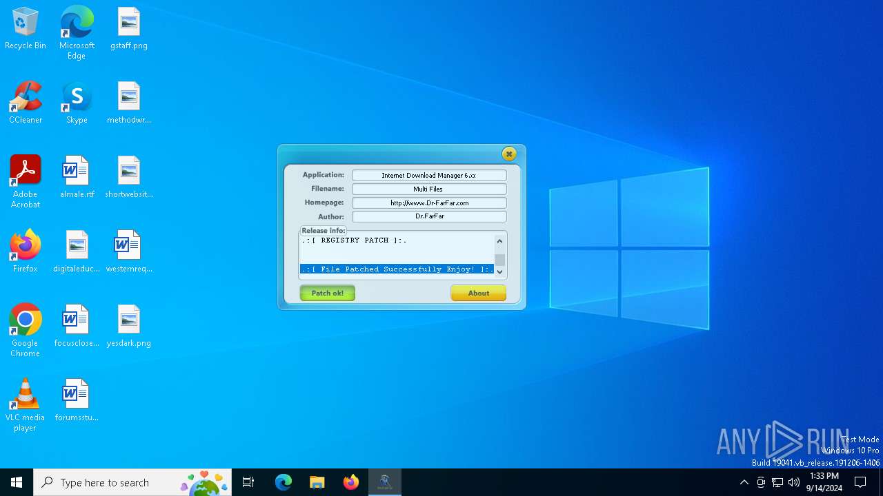Open the Adobe Acrobat shortcut
Screen dimensions: 883x496
coord(26,182)
